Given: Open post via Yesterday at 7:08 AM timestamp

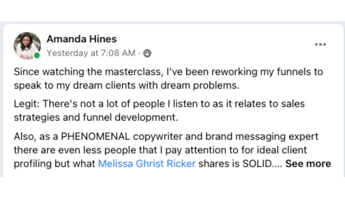Looking at the screenshot, I should 91,53.
